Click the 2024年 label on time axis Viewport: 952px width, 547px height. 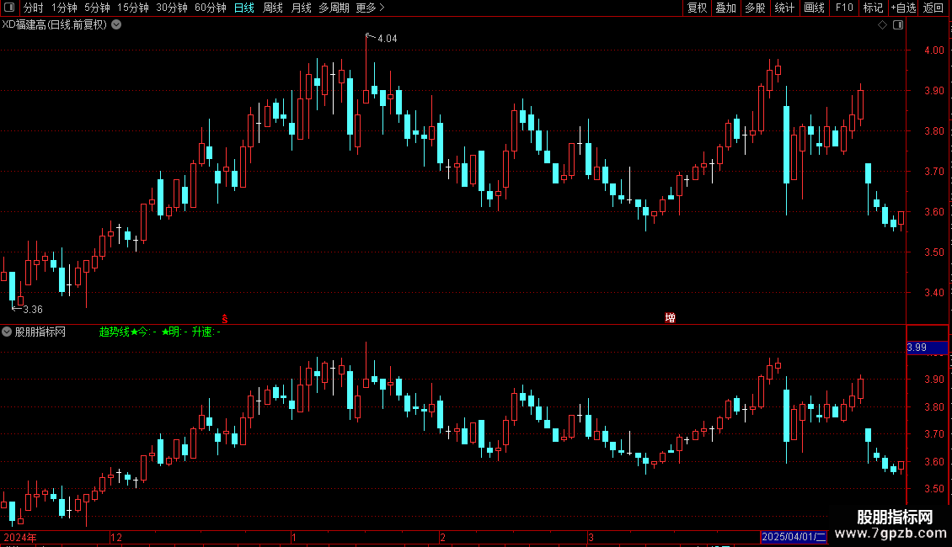(x=20, y=537)
